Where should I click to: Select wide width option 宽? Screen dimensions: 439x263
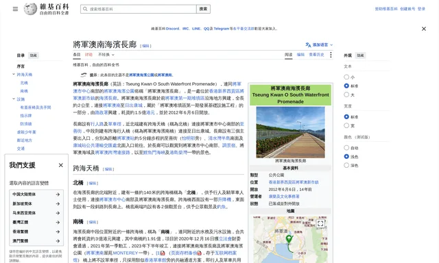(x=346, y=125)
